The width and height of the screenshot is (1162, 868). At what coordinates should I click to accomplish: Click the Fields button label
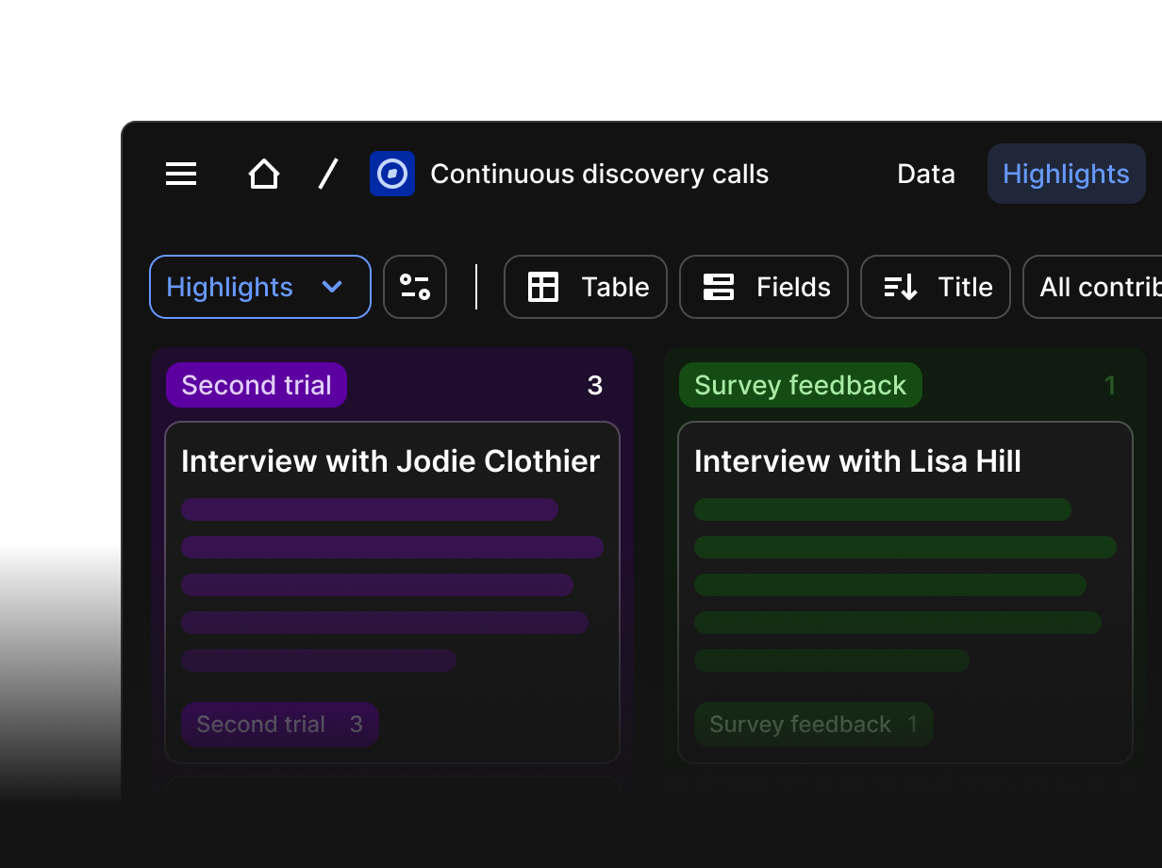pyautogui.click(x=793, y=287)
